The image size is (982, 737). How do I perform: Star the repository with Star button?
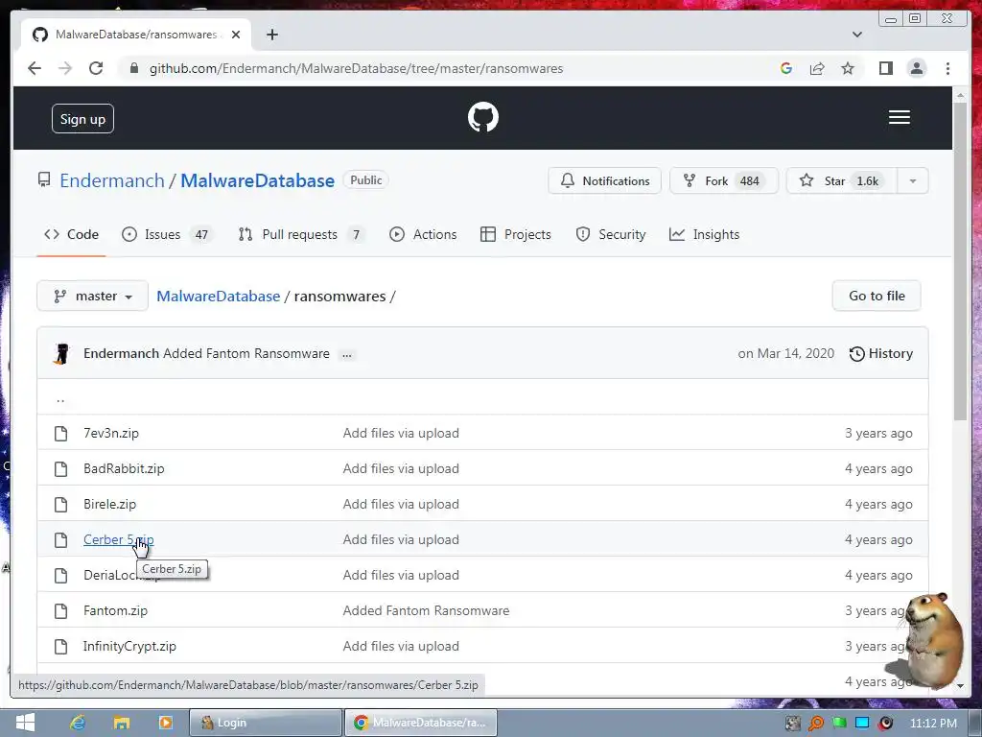click(841, 180)
